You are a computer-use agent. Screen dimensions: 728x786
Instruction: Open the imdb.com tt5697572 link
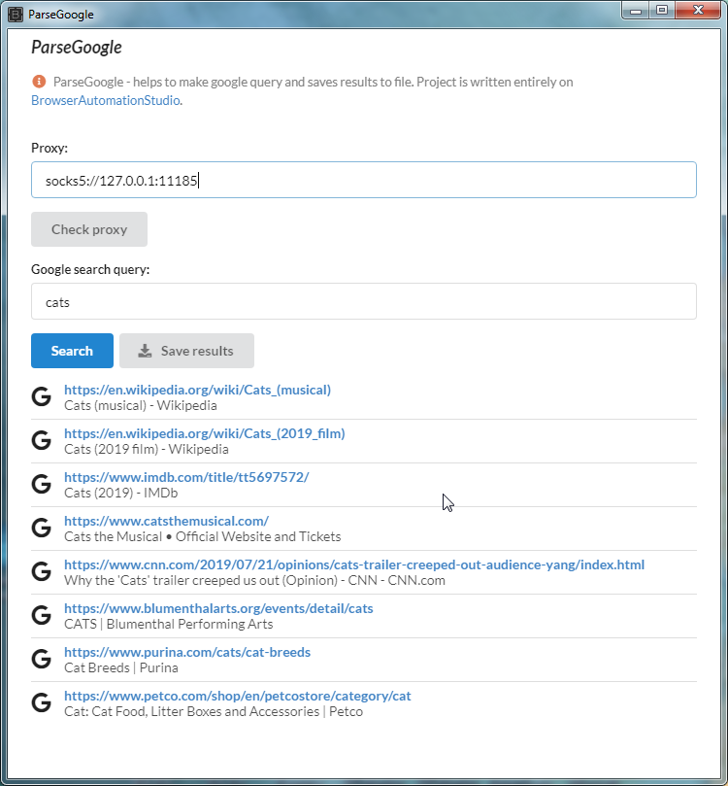[186, 477]
